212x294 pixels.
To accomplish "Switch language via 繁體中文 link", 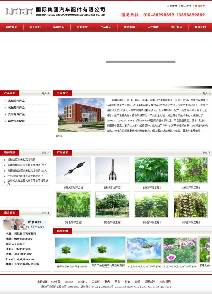I will pyautogui.click(x=200, y=6).
